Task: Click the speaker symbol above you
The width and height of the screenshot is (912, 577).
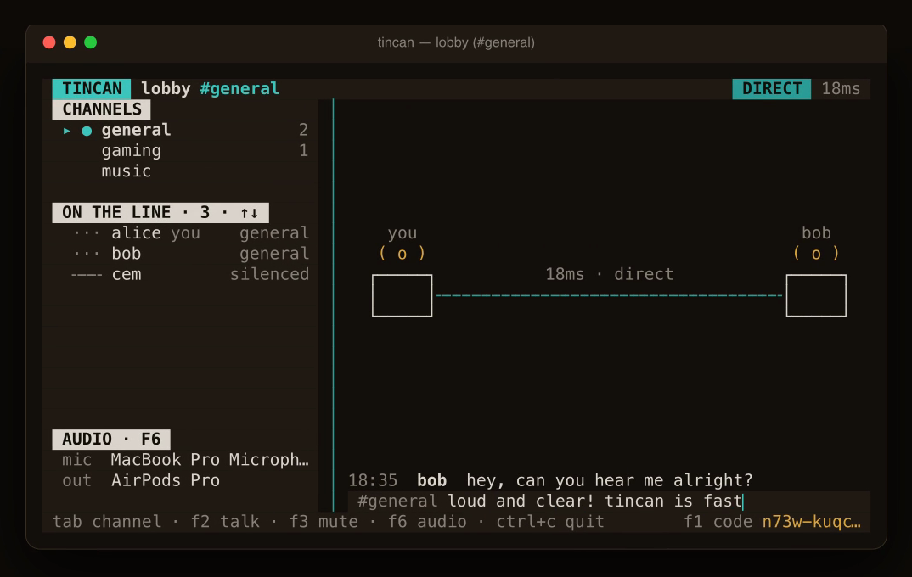Action: point(402,254)
